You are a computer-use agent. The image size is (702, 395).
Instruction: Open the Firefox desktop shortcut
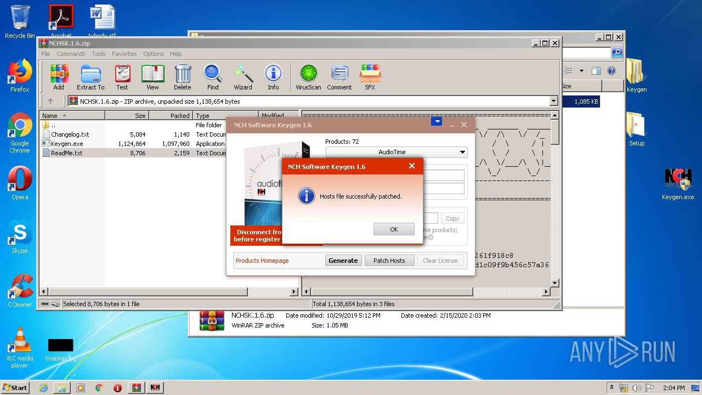(x=20, y=76)
